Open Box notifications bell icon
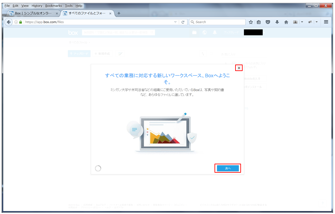 (215, 33)
